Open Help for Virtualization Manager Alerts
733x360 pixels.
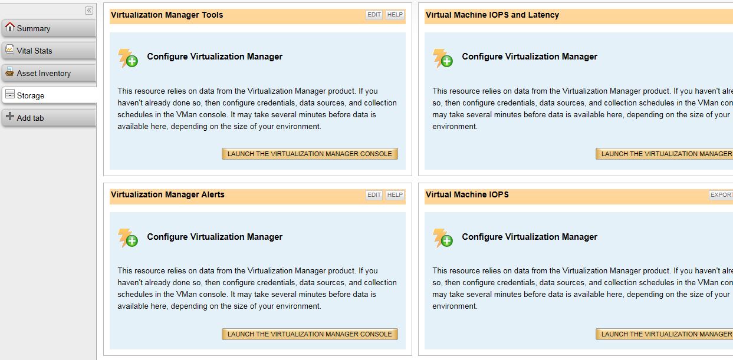point(395,195)
